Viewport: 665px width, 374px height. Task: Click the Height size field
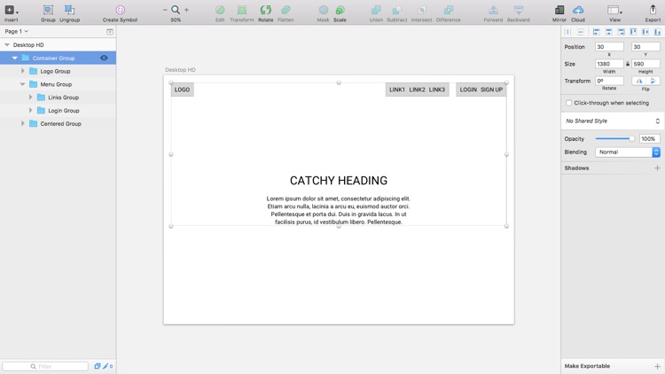pos(645,64)
